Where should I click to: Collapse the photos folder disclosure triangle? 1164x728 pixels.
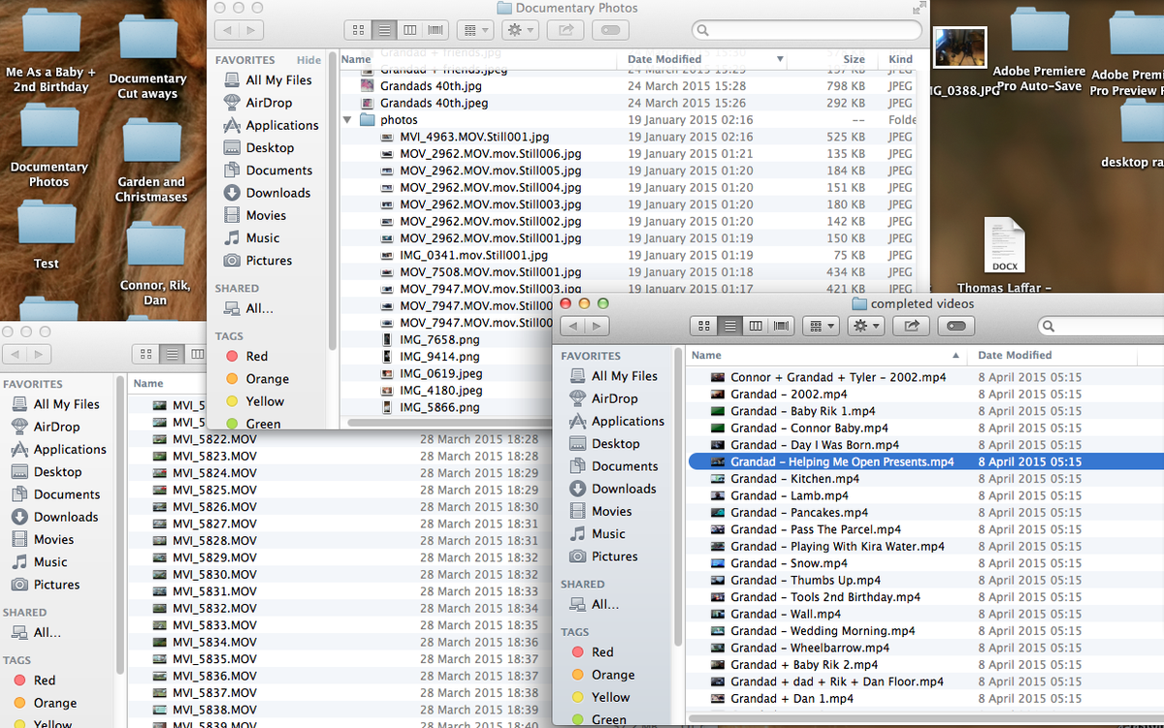[348, 120]
